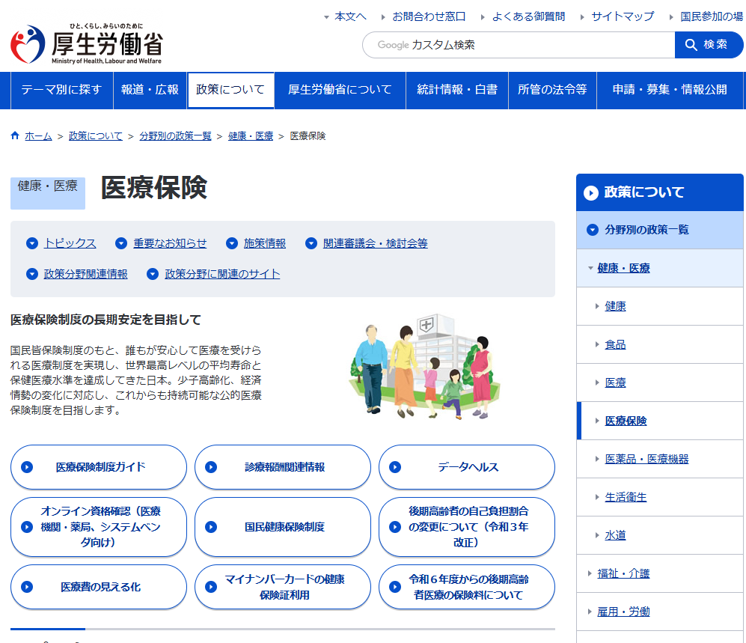The image size is (746, 643).
Task: Click arrow icon next to 施策情報
Action: [x=232, y=243]
